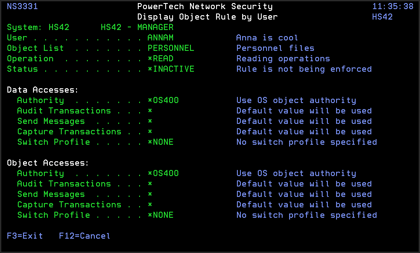Click the PERSONNEL object list value
Image resolution: width=420 pixels, height=253 pixels.
point(171,48)
